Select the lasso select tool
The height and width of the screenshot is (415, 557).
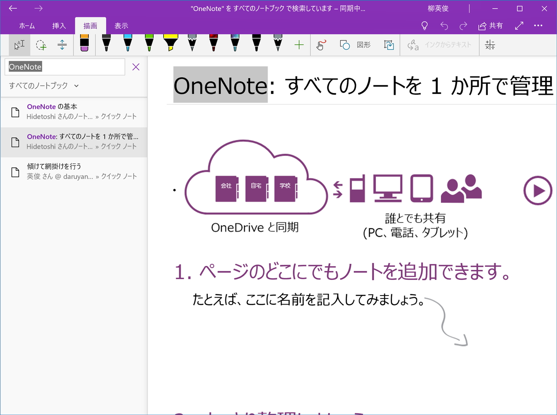click(x=41, y=45)
